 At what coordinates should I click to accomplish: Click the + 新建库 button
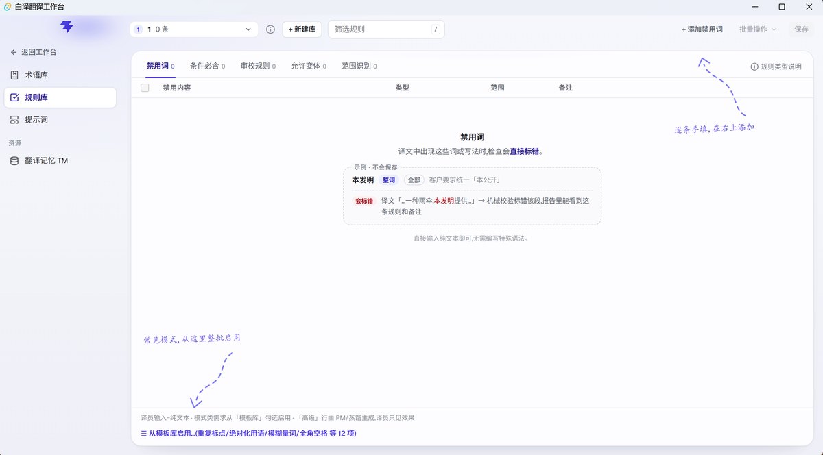(302, 29)
